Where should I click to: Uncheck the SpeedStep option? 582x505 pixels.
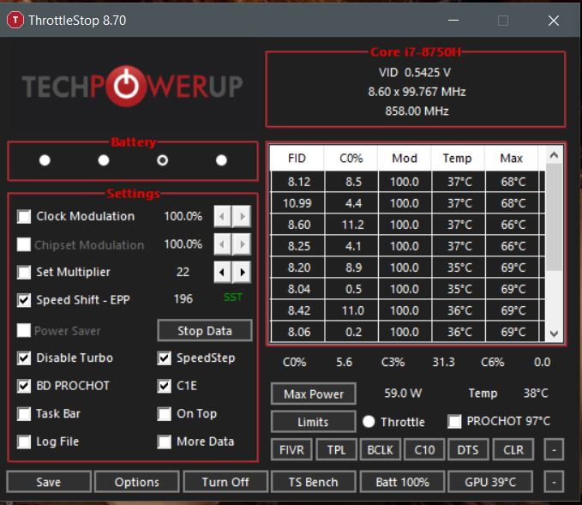(164, 358)
